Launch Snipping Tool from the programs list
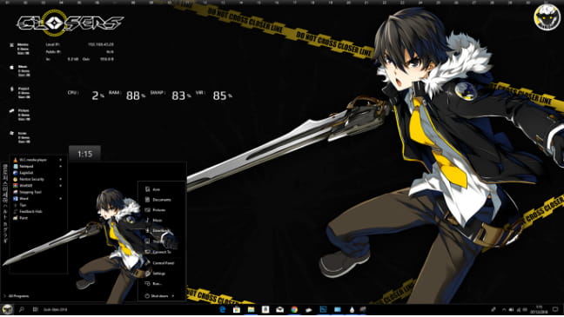This screenshot has height=317, width=564. (x=30, y=192)
